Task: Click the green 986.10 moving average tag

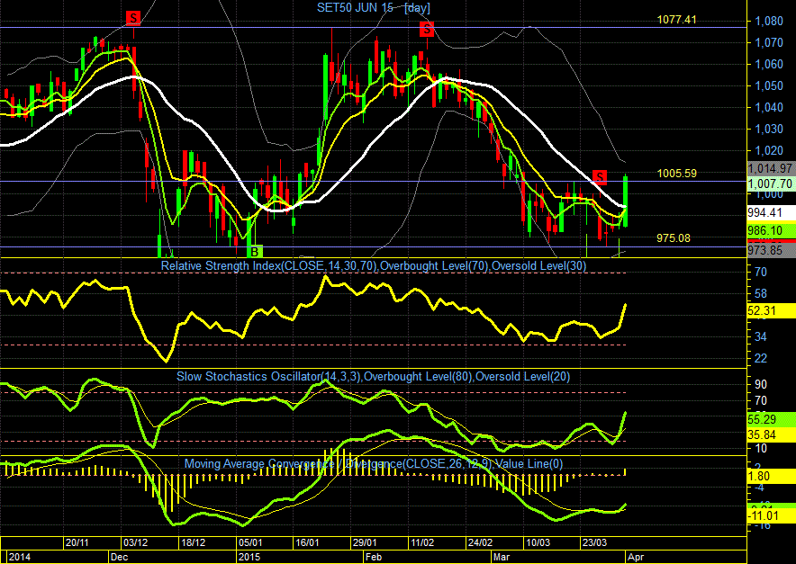Action: (771, 231)
